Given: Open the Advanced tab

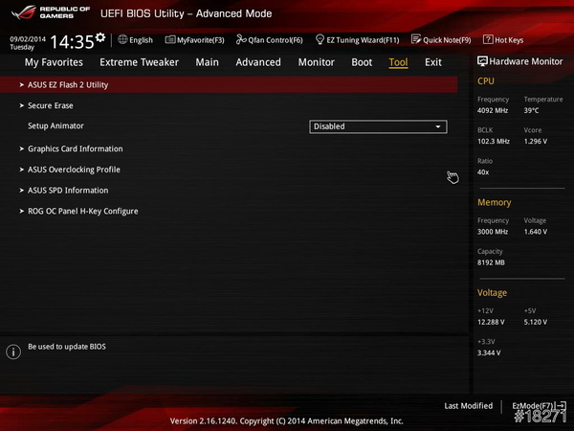Looking at the screenshot, I should click(258, 62).
